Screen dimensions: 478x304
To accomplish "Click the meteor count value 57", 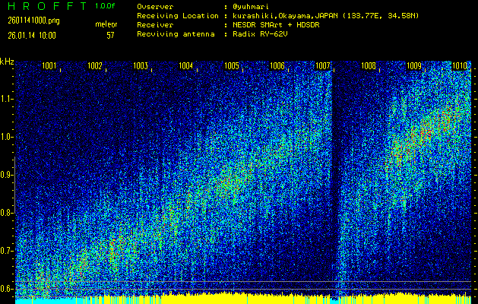I will coord(110,35).
